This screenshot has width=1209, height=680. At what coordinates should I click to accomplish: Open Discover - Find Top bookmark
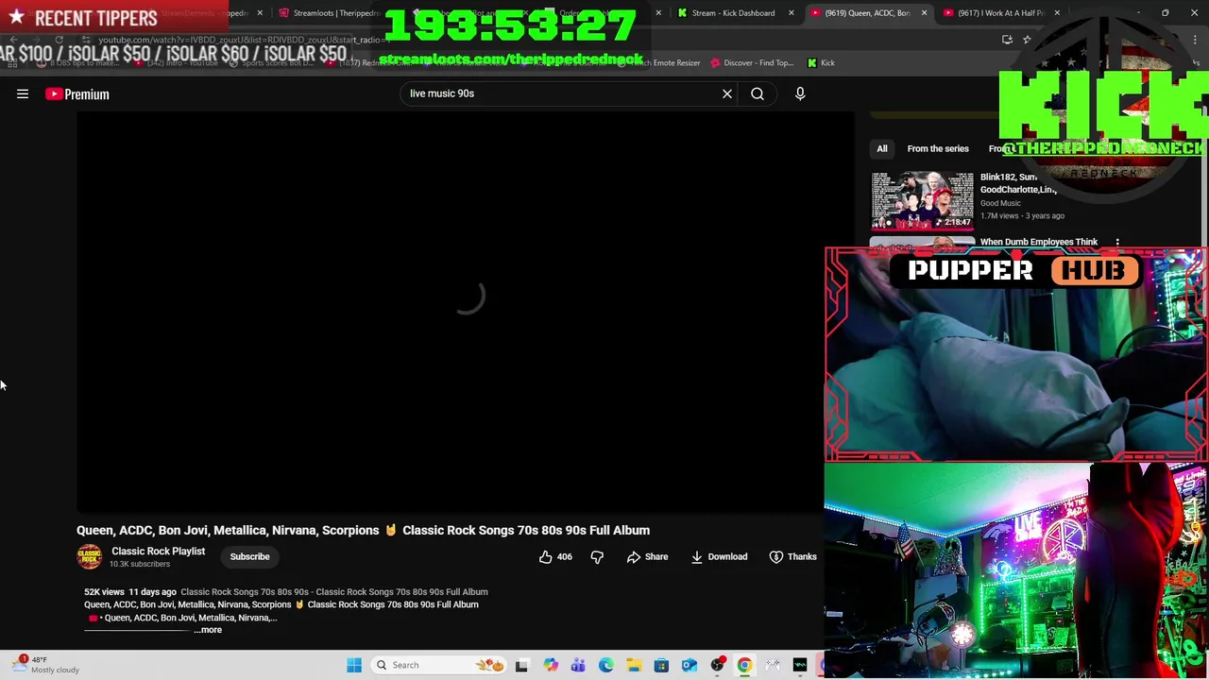pos(751,62)
